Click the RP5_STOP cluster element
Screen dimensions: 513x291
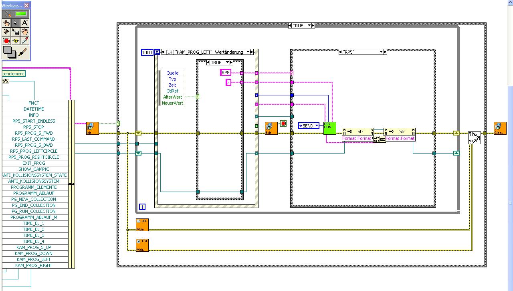pos(34,127)
